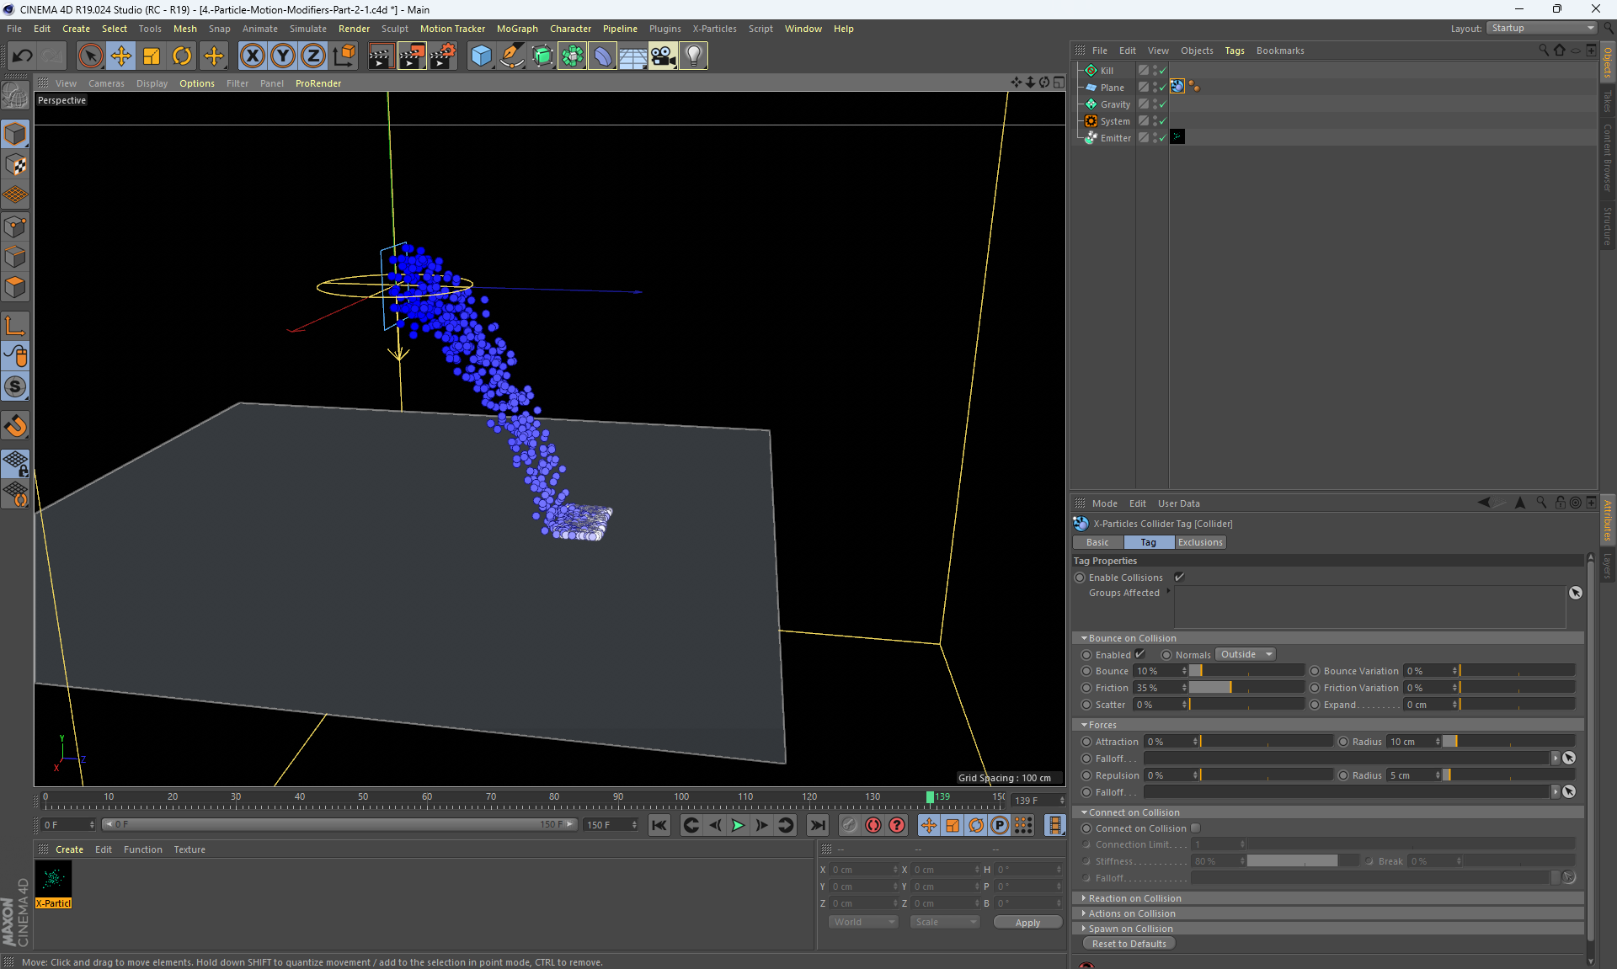The image size is (1617, 969).
Task: Toggle the Connect on Collision checkbox
Action: [1195, 828]
